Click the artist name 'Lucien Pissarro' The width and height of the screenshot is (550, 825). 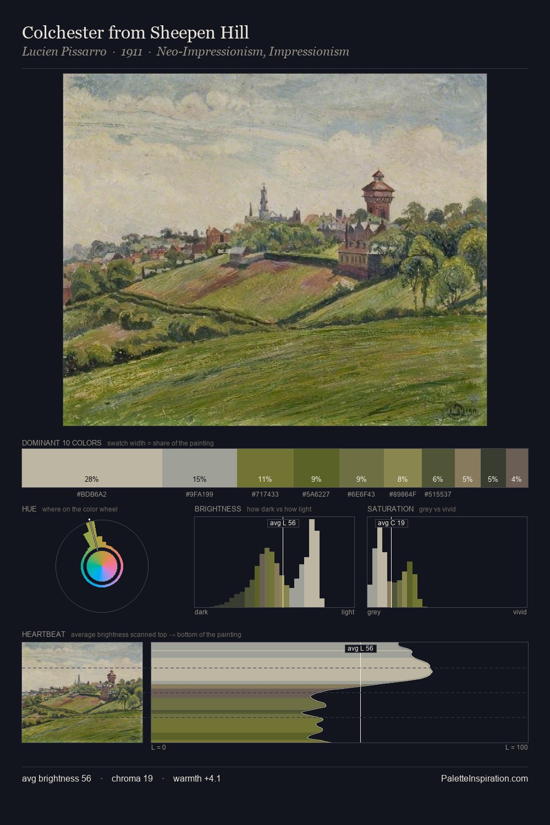(x=64, y=52)
